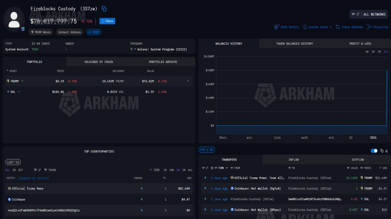This screenshot has width=391, height=219.
Task: Open the ALL NETWORKS filter dropdown
Action: [x=369, y=14]
